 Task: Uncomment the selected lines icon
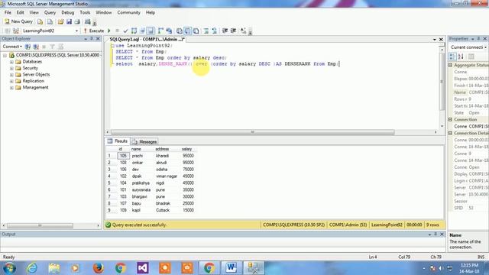click(214, 31)
